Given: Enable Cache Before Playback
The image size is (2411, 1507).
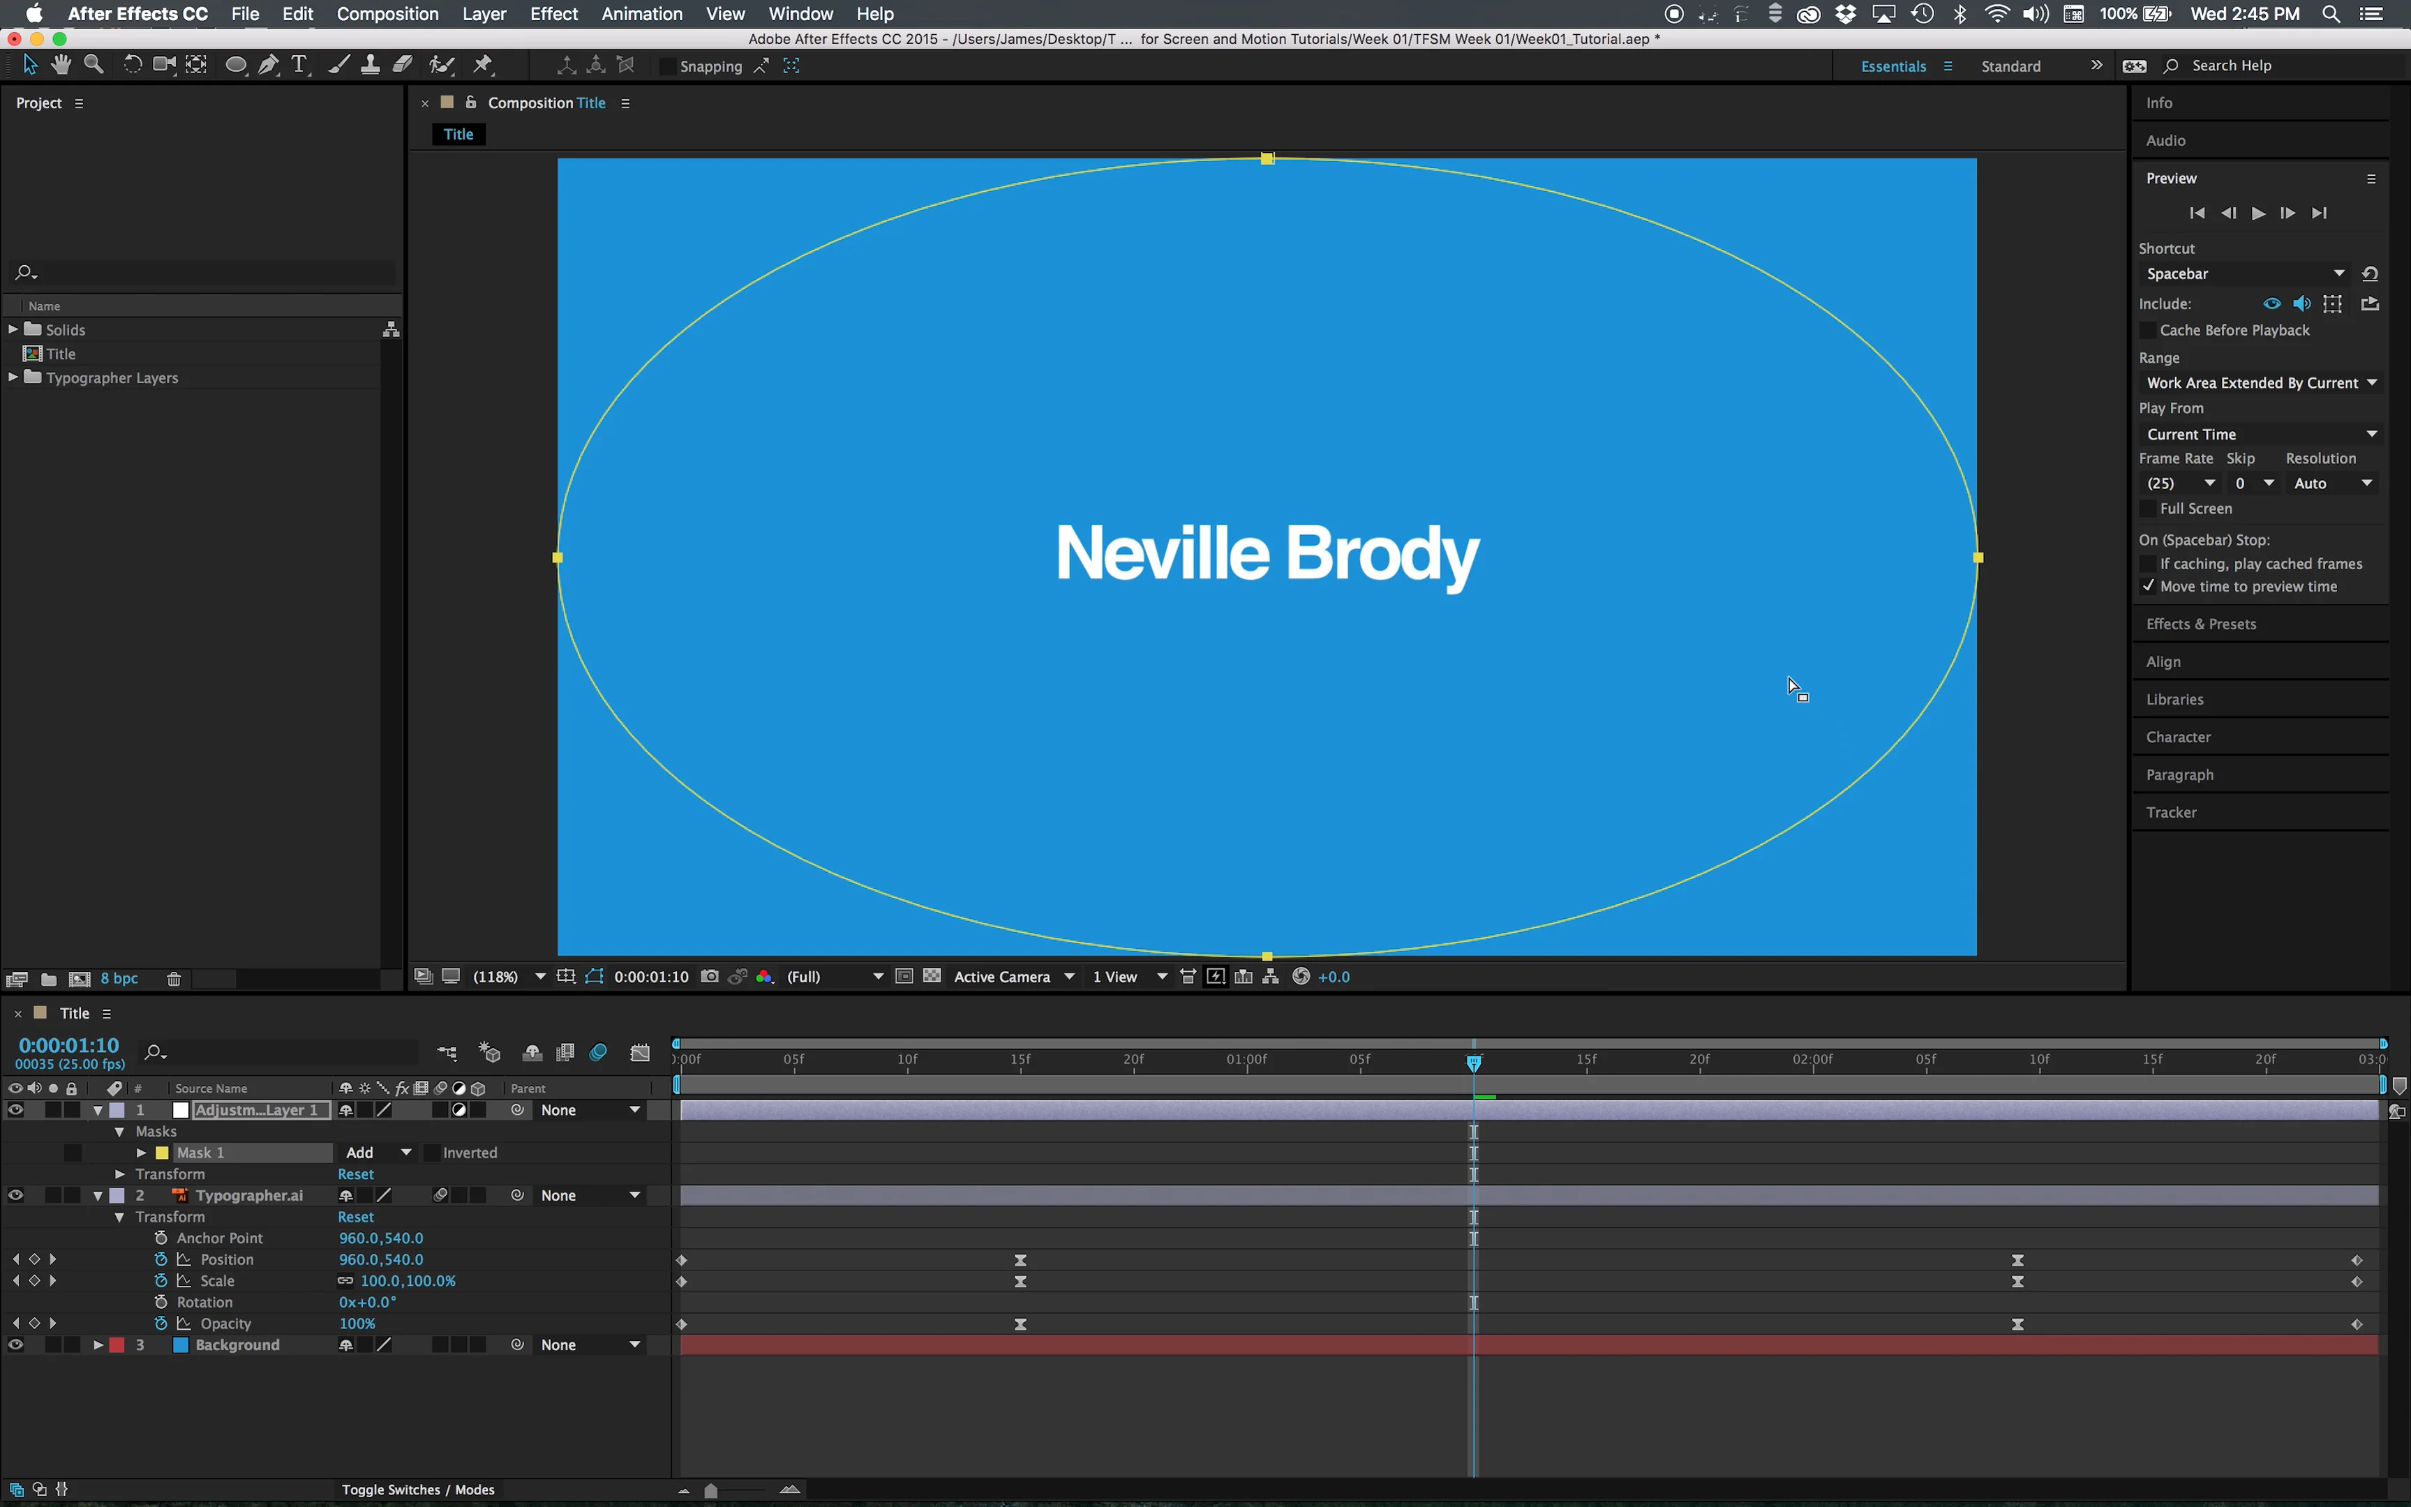Looking at the screenshot, I should click(2149, 330).
